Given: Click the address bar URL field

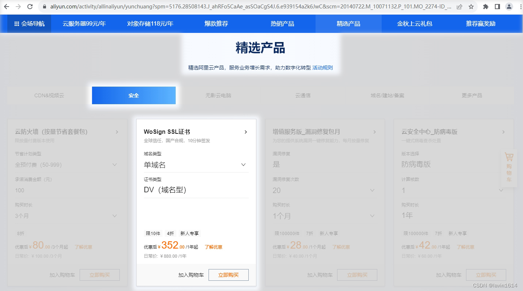Looking at the screenshot, I should pos(251,7).
